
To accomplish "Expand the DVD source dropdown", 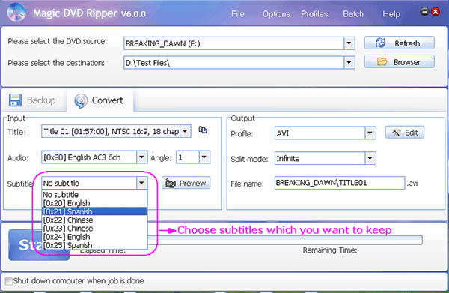I will [x=349, y=43].
